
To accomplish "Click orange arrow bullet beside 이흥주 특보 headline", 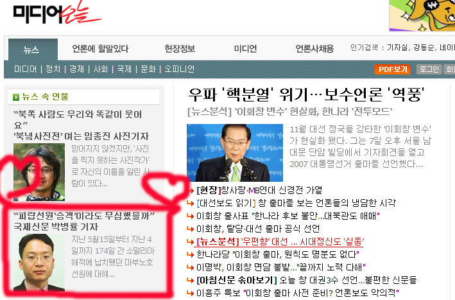I will pos(190,293).
